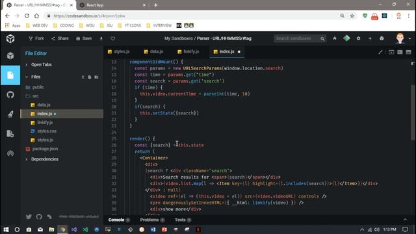This screenshot has width=416, height=234.
Task: Open the CodeSandbox logo home
Action: 10,39
